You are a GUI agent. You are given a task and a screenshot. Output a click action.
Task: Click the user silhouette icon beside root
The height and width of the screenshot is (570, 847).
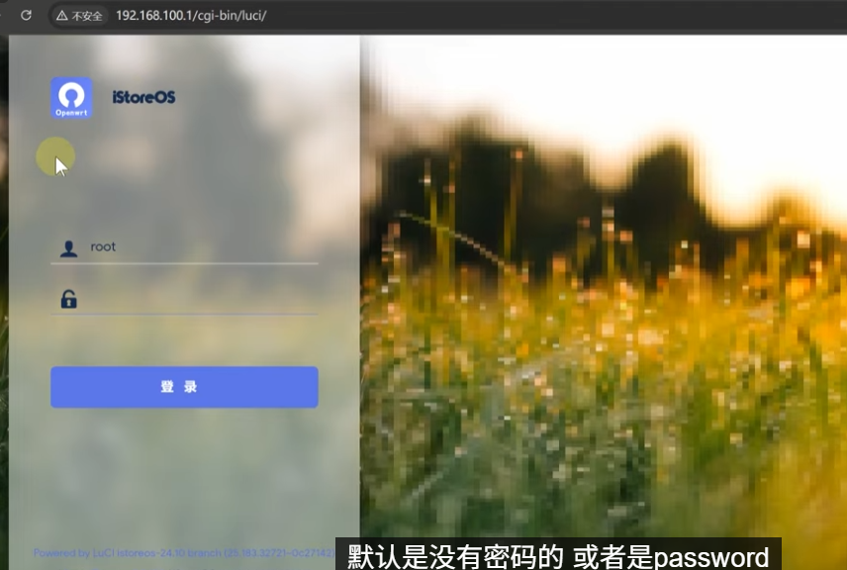coord(68,248)
